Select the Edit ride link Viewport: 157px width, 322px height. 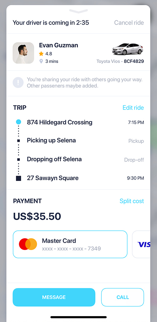pos(133,108)
